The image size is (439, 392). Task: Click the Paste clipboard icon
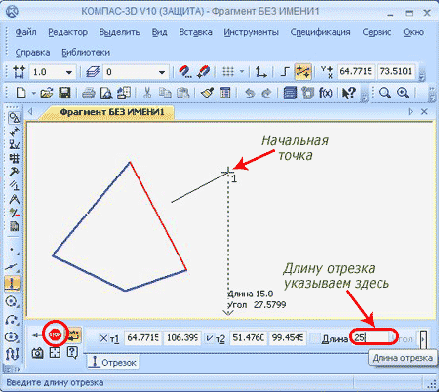click(182, 93)
